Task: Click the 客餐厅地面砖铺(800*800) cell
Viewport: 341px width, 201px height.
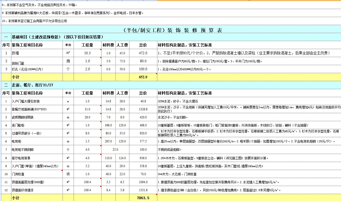Action: tap(37, 109)
